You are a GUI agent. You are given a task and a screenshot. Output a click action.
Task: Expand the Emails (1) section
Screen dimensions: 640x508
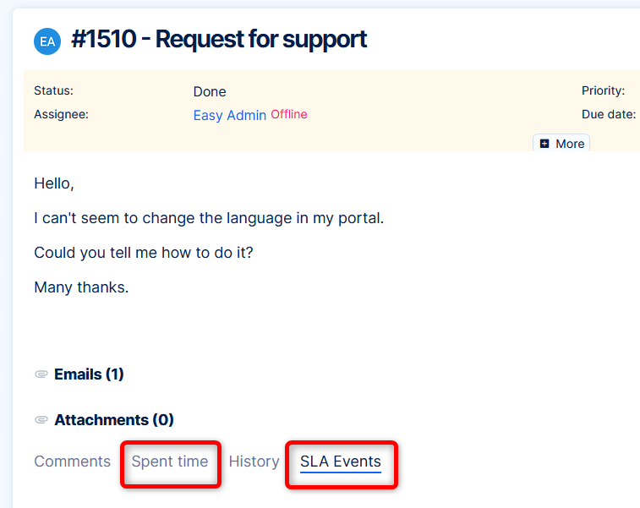click(x=89, y=374)
